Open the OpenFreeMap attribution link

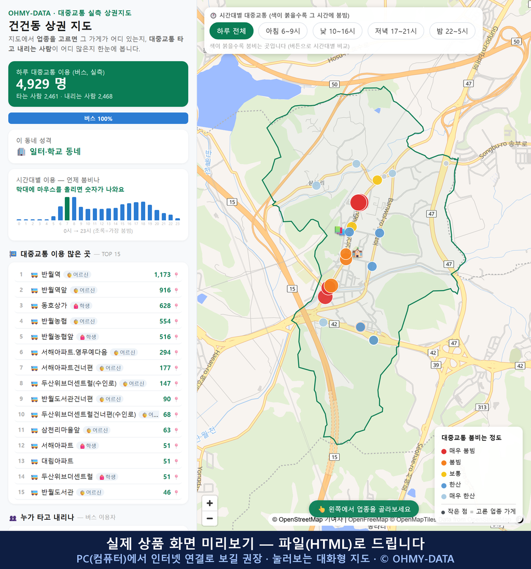368,520
